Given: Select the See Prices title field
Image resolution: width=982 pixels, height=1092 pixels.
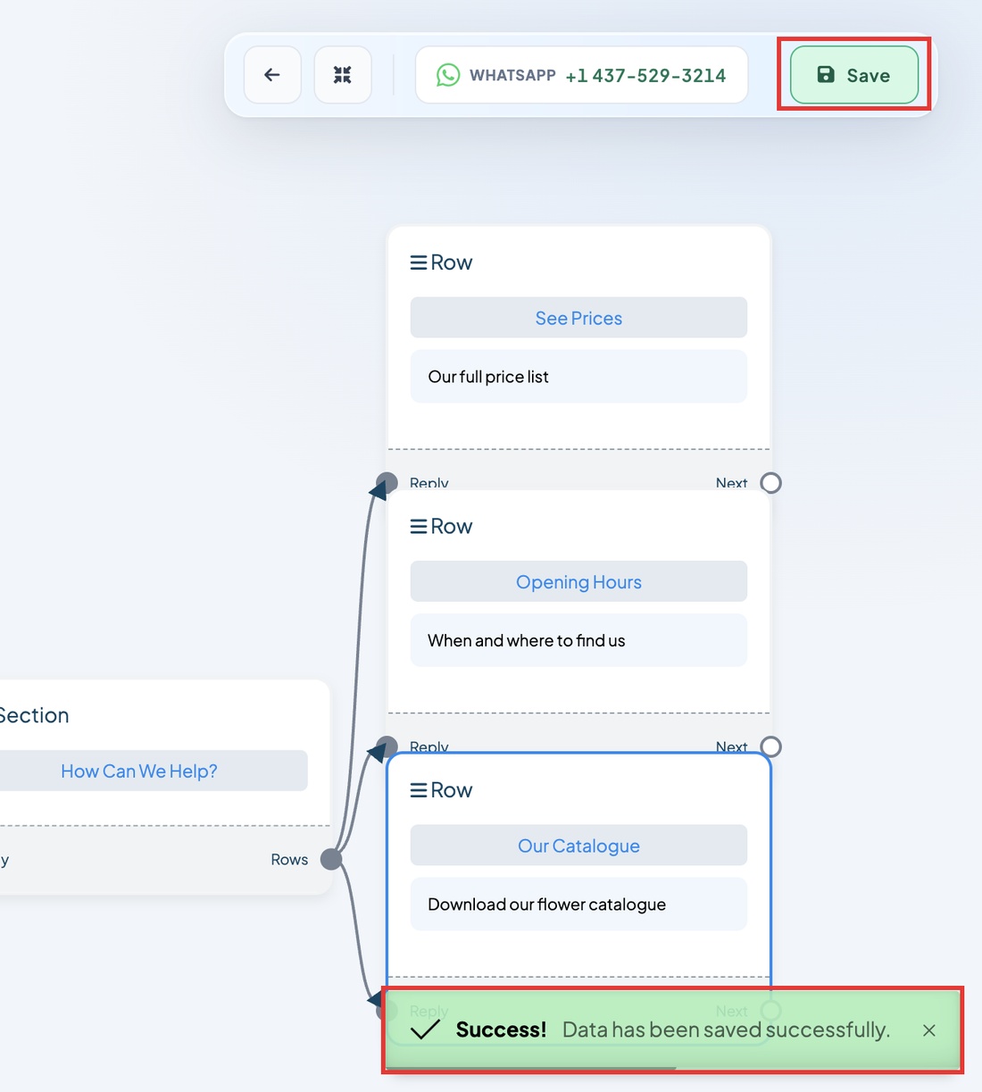Looking at the screenshot, I should click(x=578, y=318).
